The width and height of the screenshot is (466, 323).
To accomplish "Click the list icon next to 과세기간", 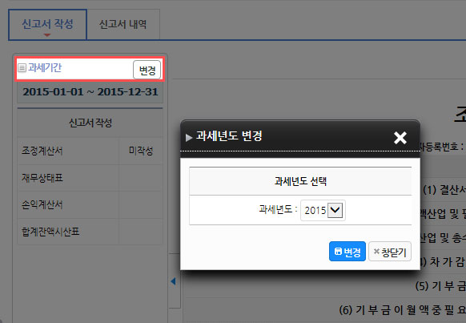I will 22,68.
